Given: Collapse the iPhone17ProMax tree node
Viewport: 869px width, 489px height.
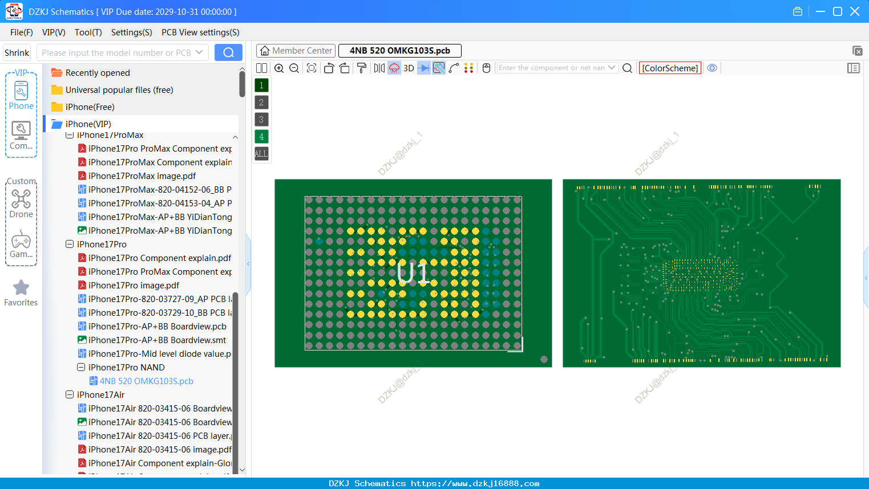Looking at the screenshot, I should tap(70, 135).
